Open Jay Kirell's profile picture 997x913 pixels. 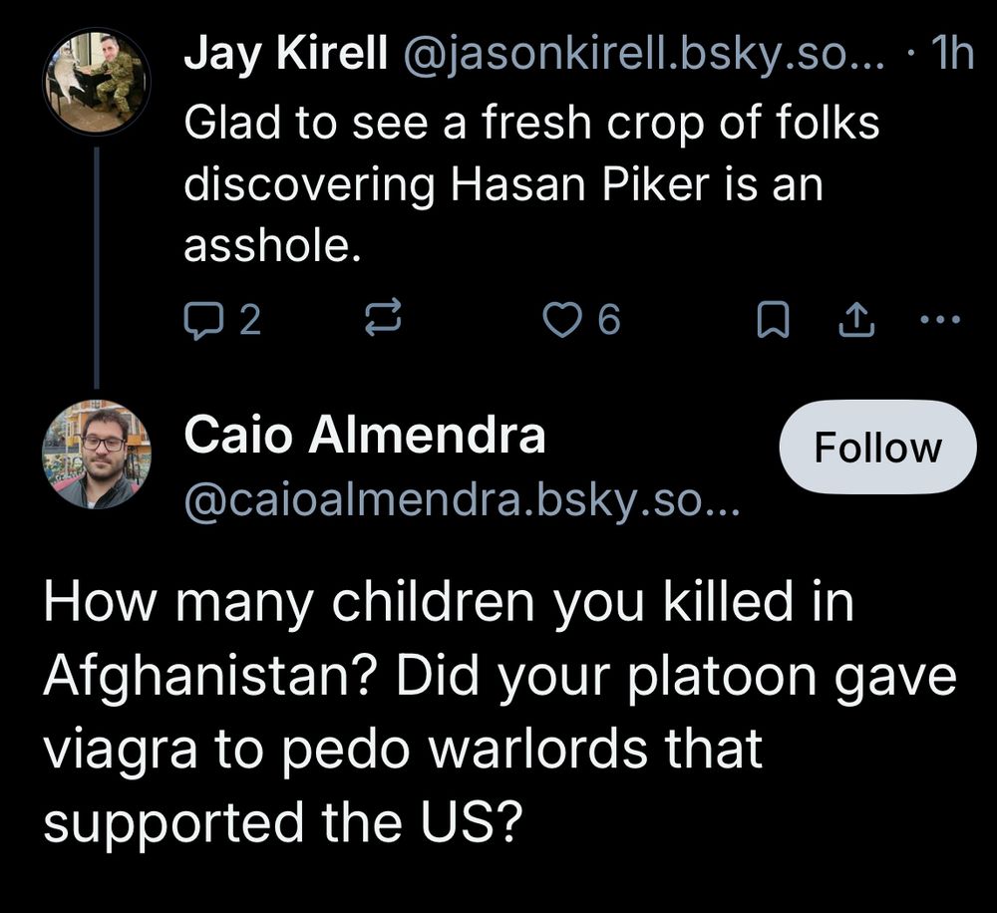pyautogui.click(x=97, y=82)
